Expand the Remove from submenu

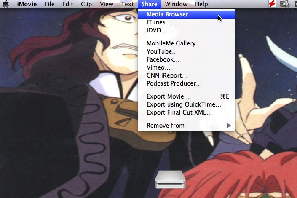tap(187, 126)
